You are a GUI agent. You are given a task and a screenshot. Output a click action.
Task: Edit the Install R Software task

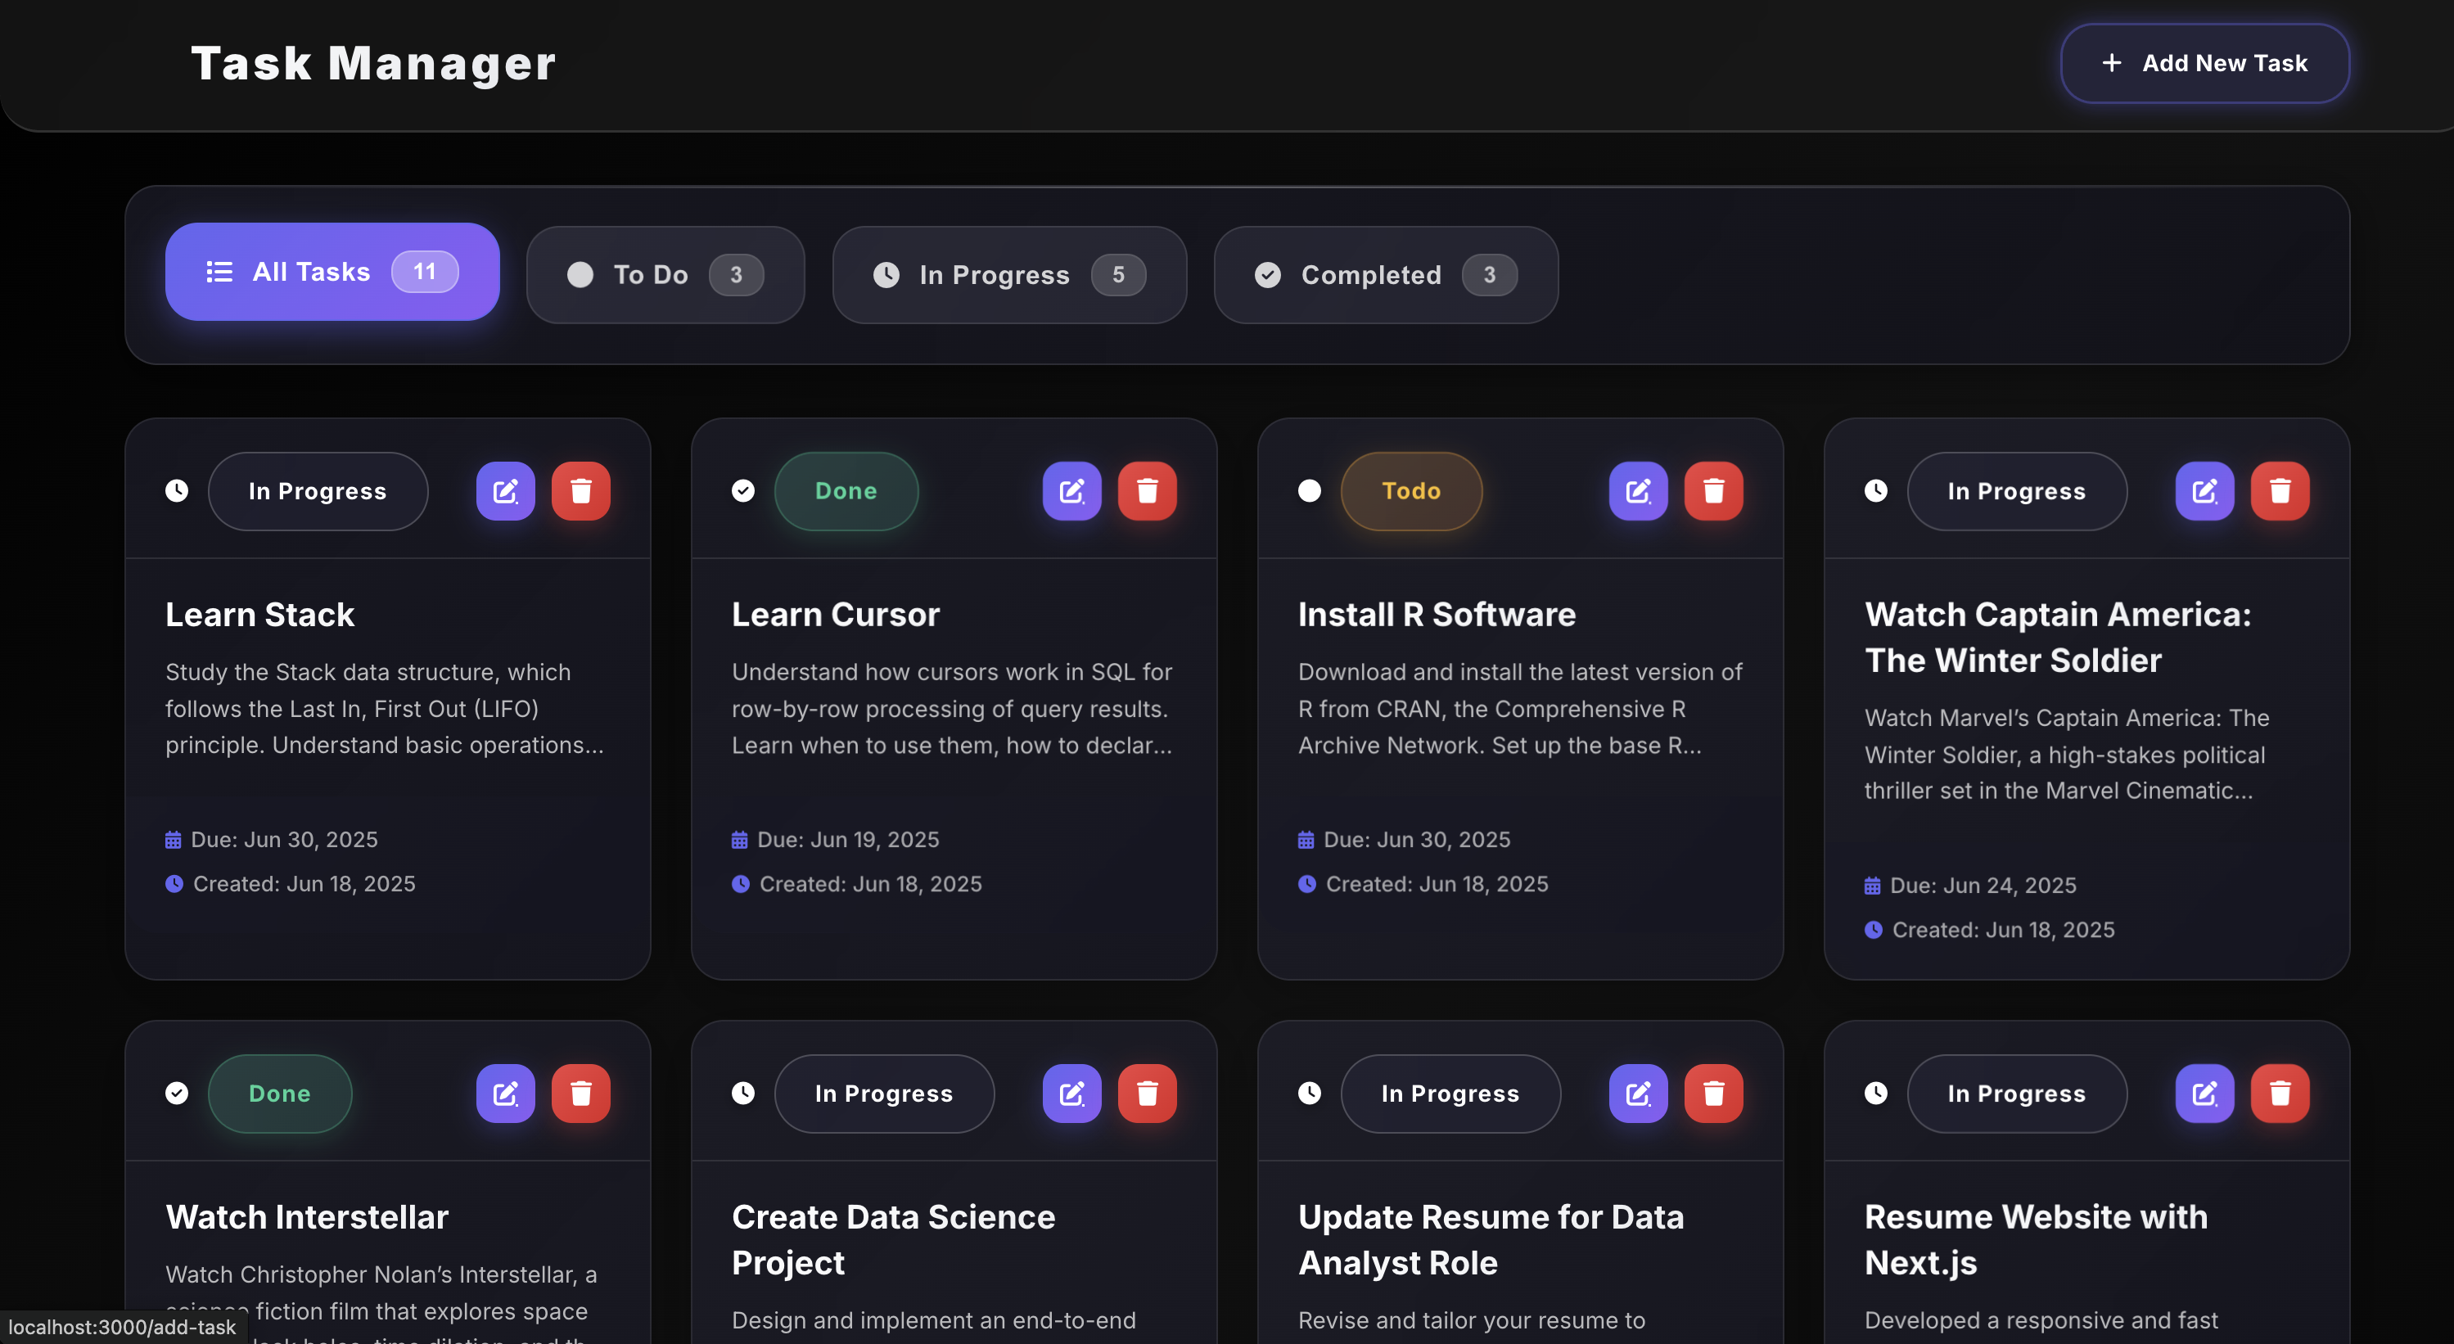point(1638,491)
